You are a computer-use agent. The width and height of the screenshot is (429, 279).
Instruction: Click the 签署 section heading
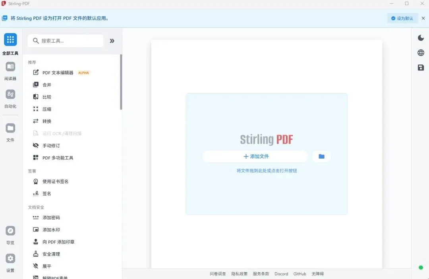pyautogui.click(x=32, y=171)
